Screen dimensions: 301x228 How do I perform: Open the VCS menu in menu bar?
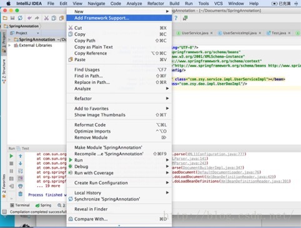[x=219, y=4]
